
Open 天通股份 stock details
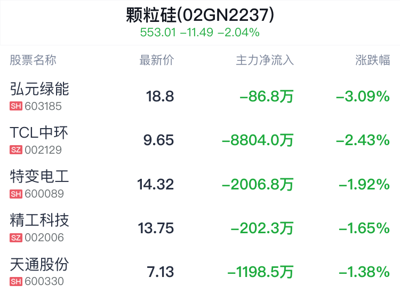pyautogui.click(x=39, y=264)
